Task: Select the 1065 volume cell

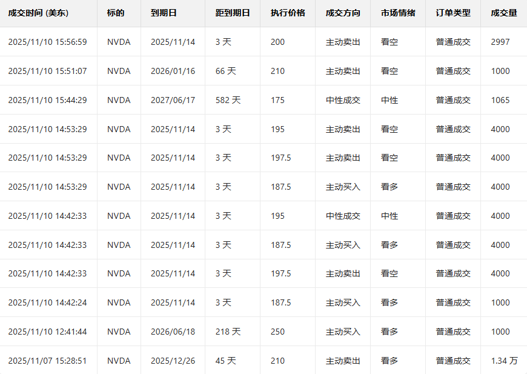Action: click(x=500, y=100)
